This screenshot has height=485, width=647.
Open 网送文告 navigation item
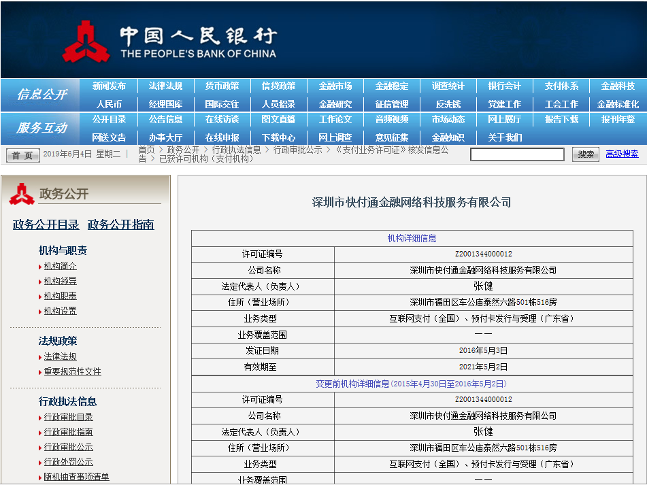pyautogui.click(x=109, y=138)
